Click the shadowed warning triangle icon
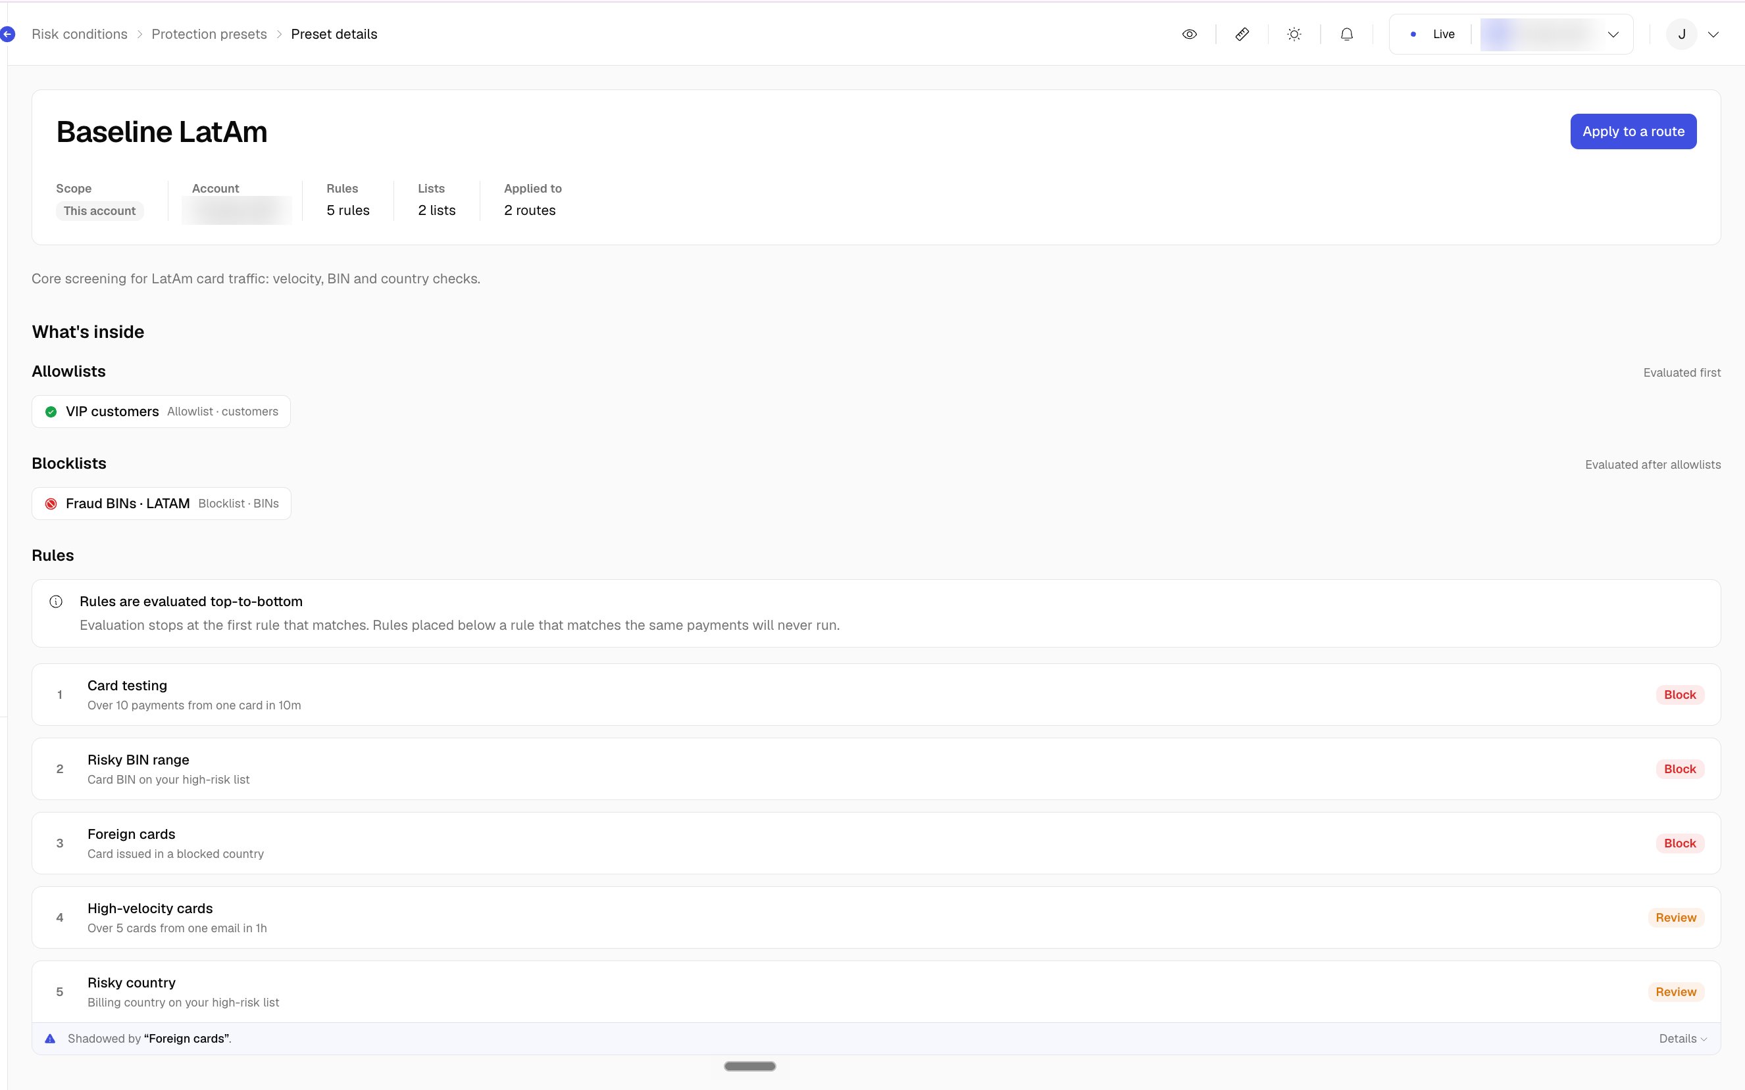 [x=50, y=1038]
